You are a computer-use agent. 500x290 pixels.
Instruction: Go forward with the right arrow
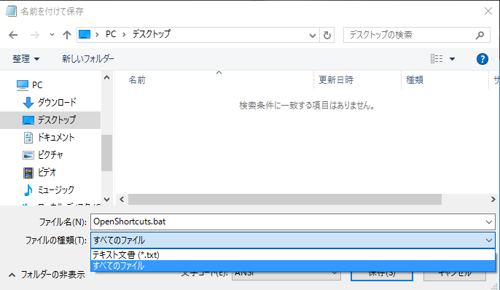(x=34, y=35)
